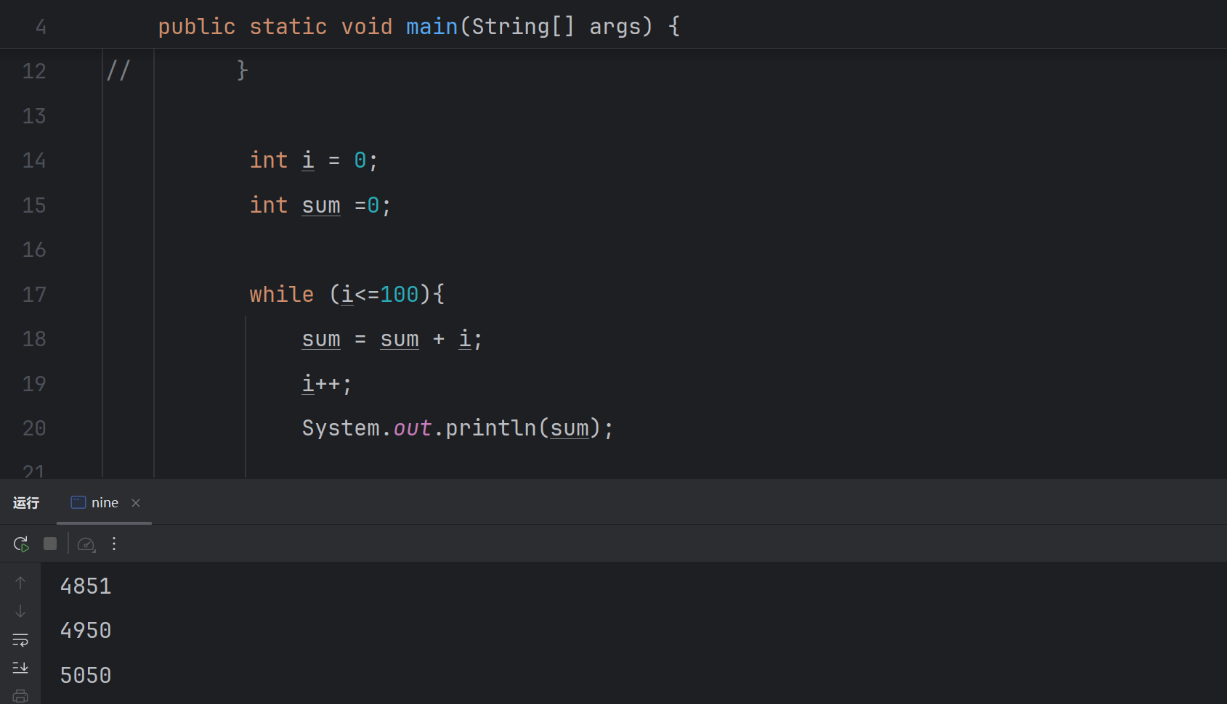
Task: Rerun the nine program
Action: tap(21, 544)
